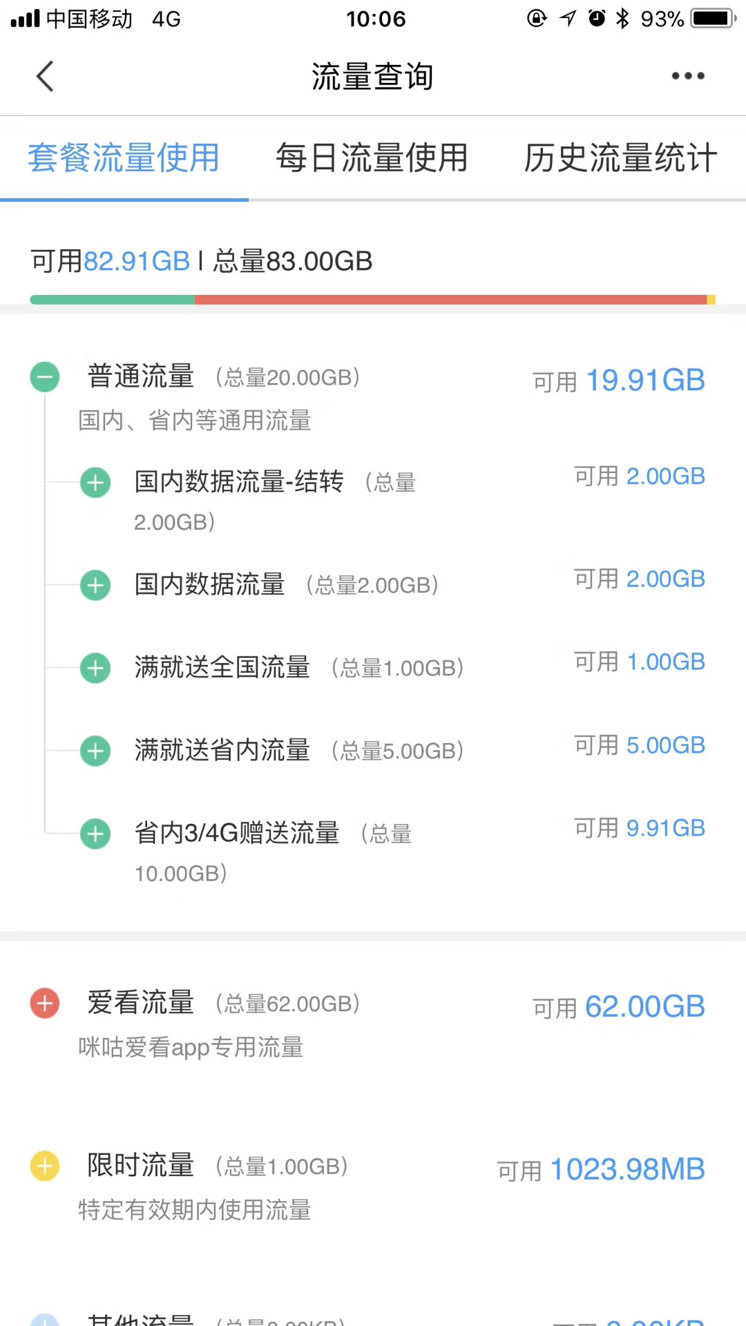The width and height of the screenshot is (746, 1326).
Task: Tap the 可用 19.91GB value
Action: [619, 381]
